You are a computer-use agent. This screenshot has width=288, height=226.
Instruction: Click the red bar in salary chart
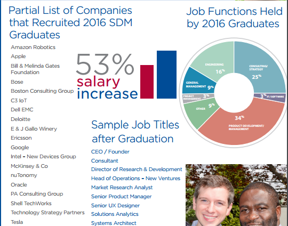[147, 82]
